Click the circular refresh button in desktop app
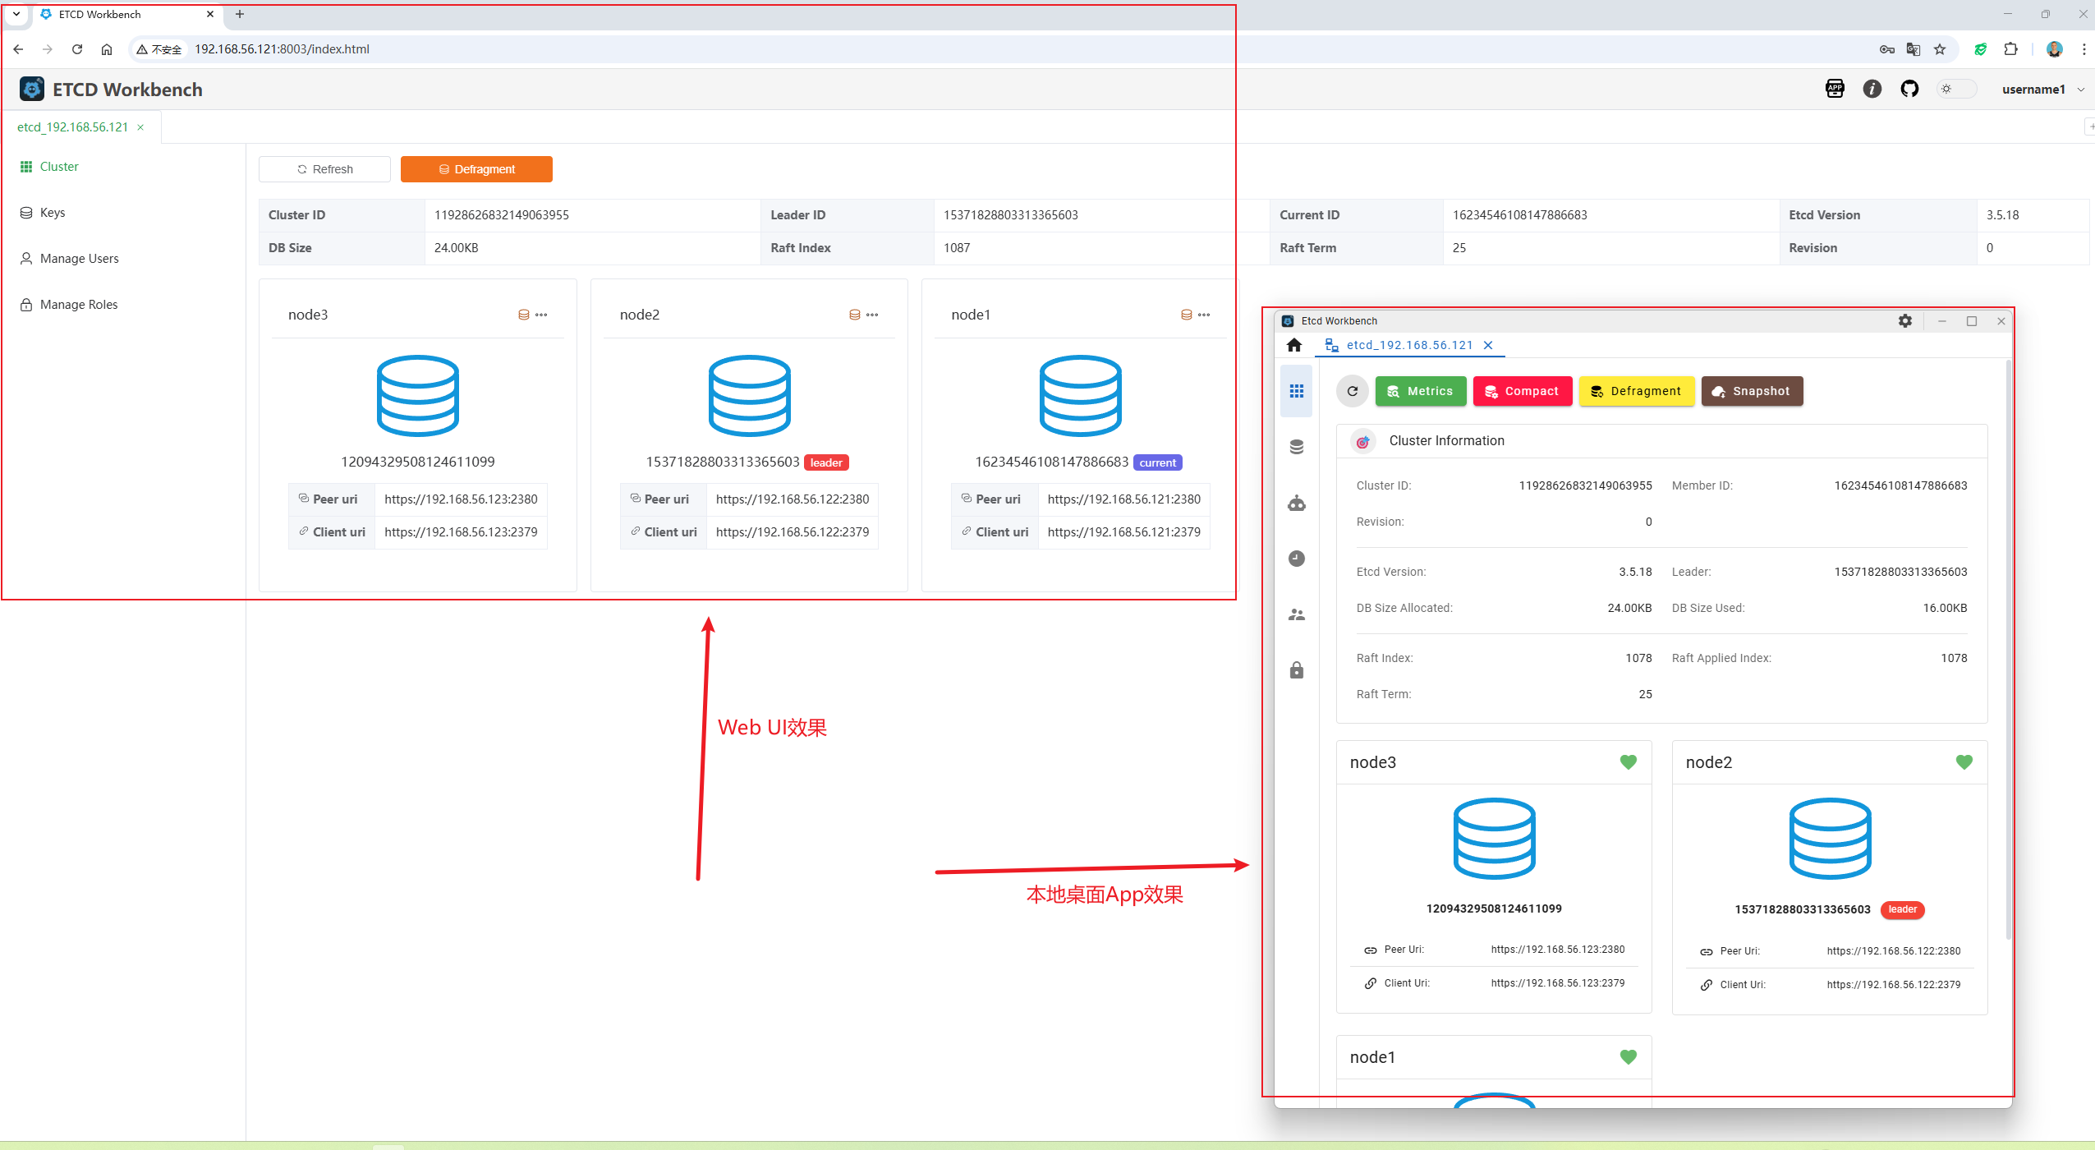The height and width of the screenshot is (1150, 2095). tap(1353, 391)
